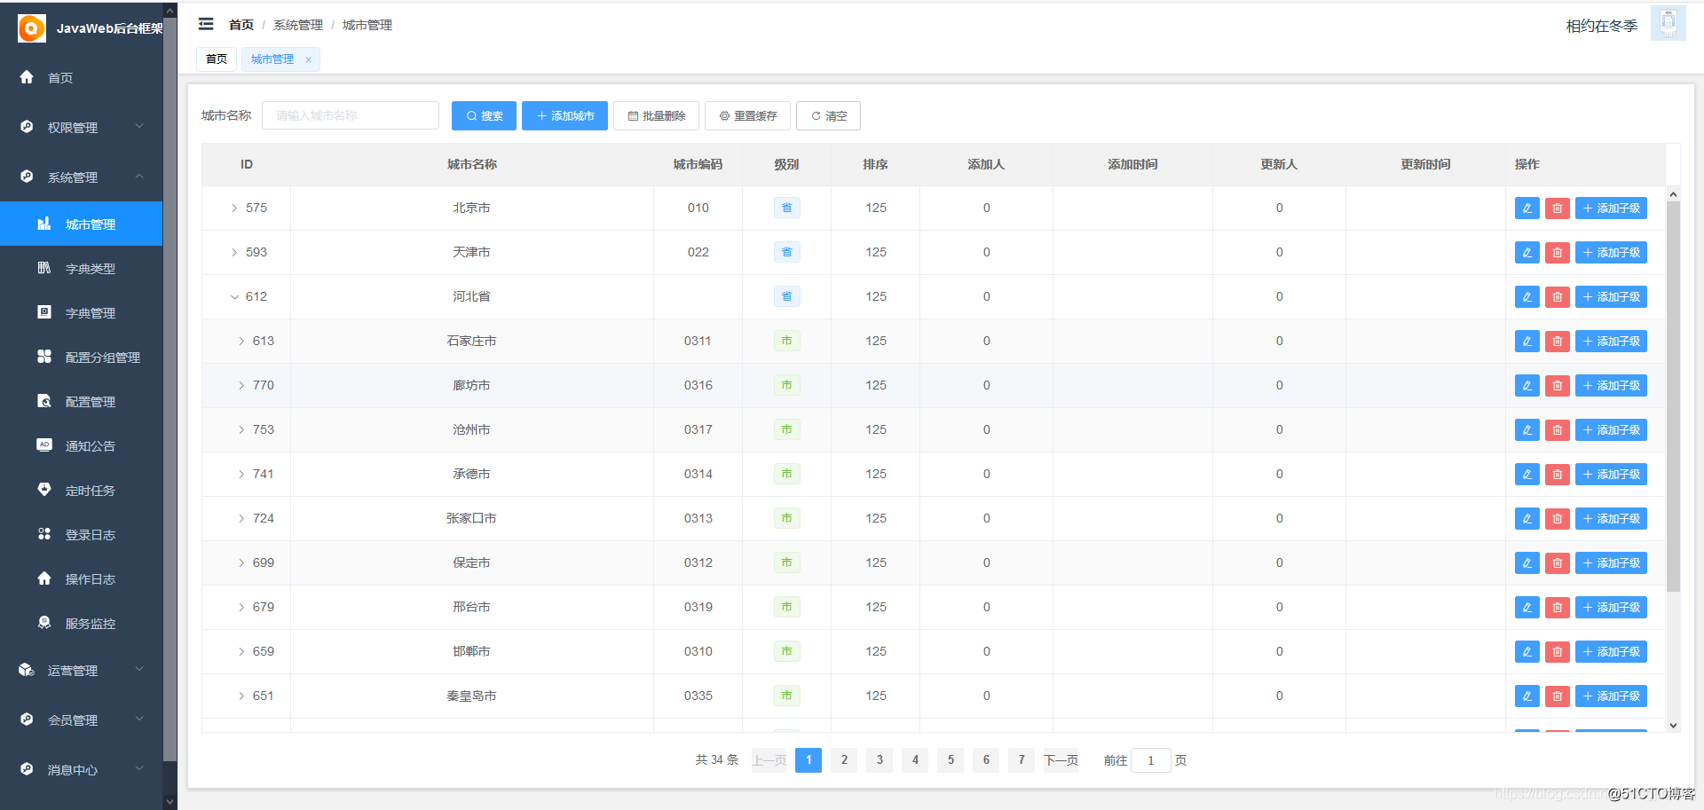Click the delete icon for 邯郸市 row
Screen dimensions: 1704x810
[1557, 652]
